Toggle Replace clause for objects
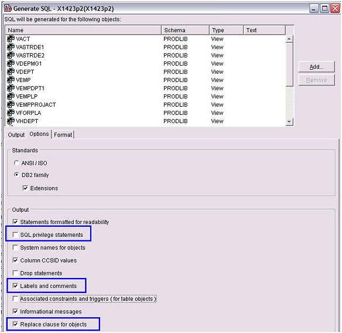This screenshot has height=333, width=342. pyautogui.click(x=15, y=324)
